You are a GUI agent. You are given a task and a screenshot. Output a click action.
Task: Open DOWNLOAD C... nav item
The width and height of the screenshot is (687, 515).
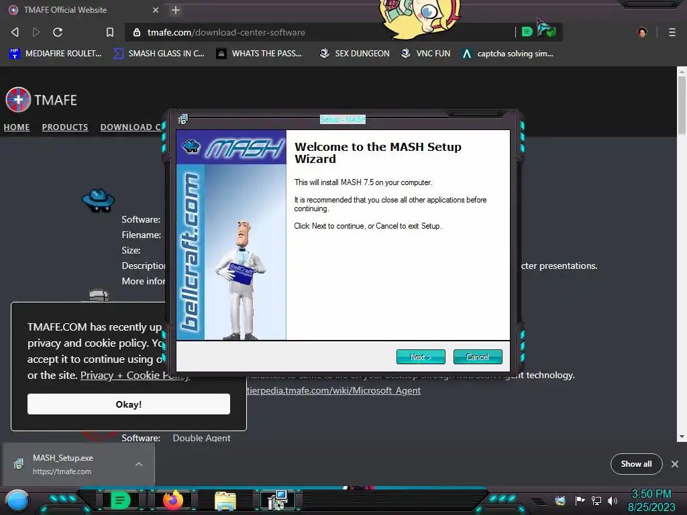point(131,127)
